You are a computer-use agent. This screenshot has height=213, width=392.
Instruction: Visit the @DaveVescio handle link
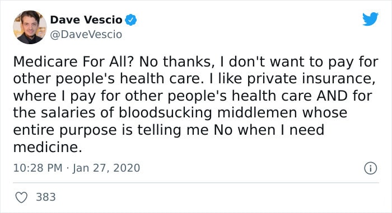coord(86,35)
